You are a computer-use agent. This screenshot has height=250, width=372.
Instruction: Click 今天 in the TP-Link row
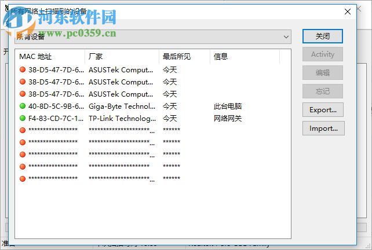(170, 118)
